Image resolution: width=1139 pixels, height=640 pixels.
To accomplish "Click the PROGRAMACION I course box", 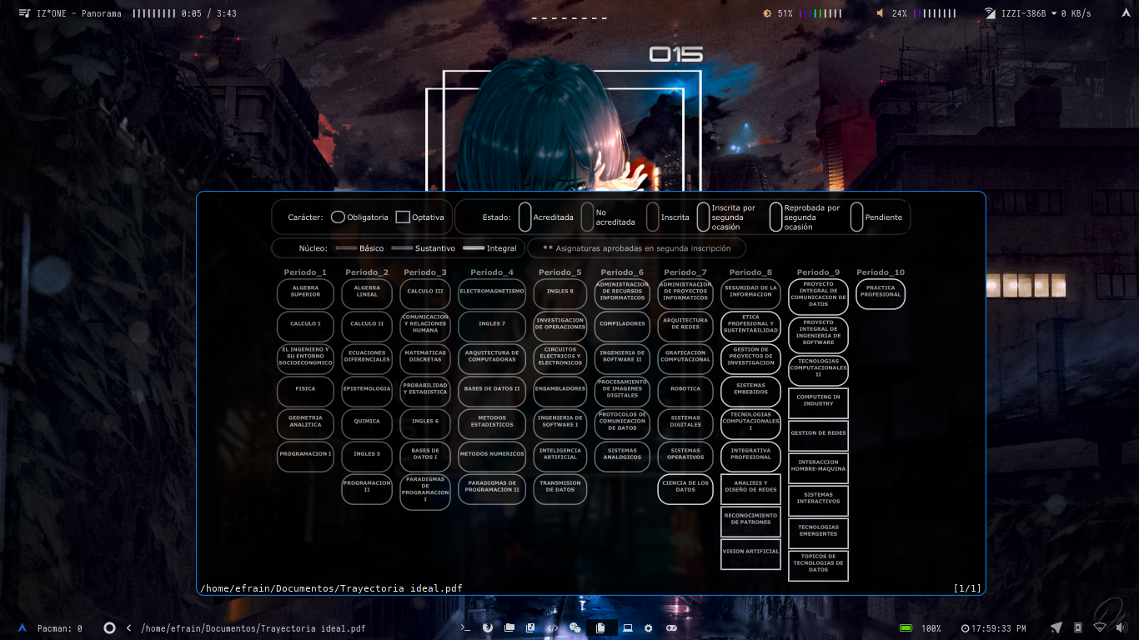I will point(305,457).
